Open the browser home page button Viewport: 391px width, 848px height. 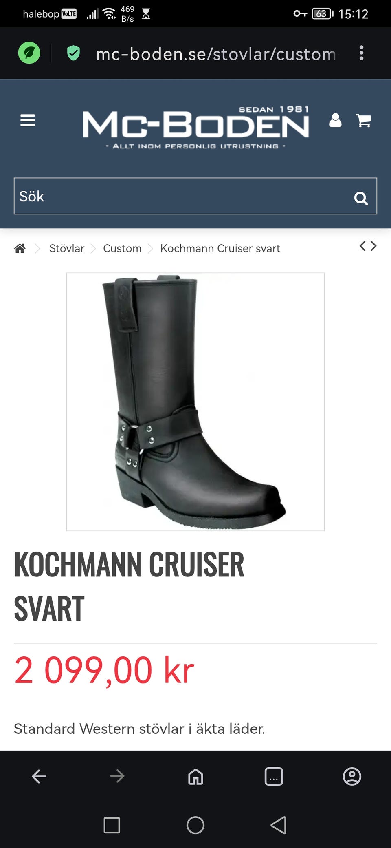click(x=195, y=776)
